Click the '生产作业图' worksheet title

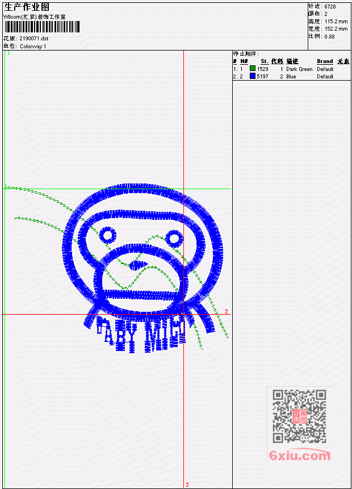27,7
